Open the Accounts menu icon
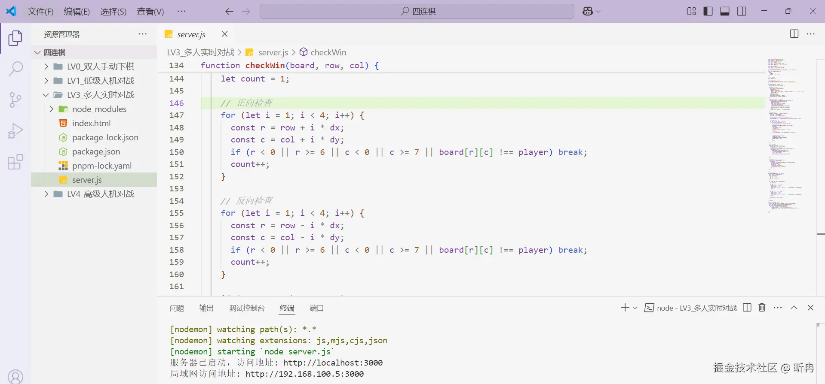Image resolution: width=825 pixels, height=384 pixels. 15,377
